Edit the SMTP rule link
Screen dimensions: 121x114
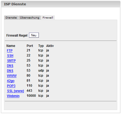(x=11, y=61)
